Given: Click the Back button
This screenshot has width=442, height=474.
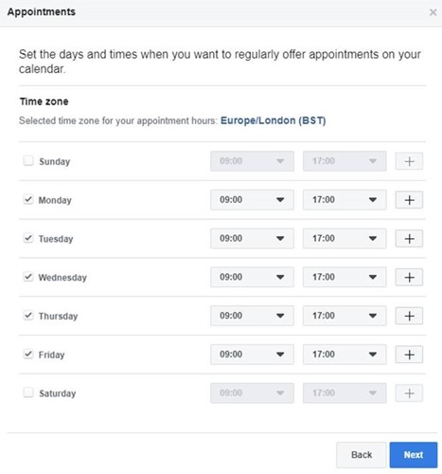Looking at the screenshot, I should pos(362,455).
